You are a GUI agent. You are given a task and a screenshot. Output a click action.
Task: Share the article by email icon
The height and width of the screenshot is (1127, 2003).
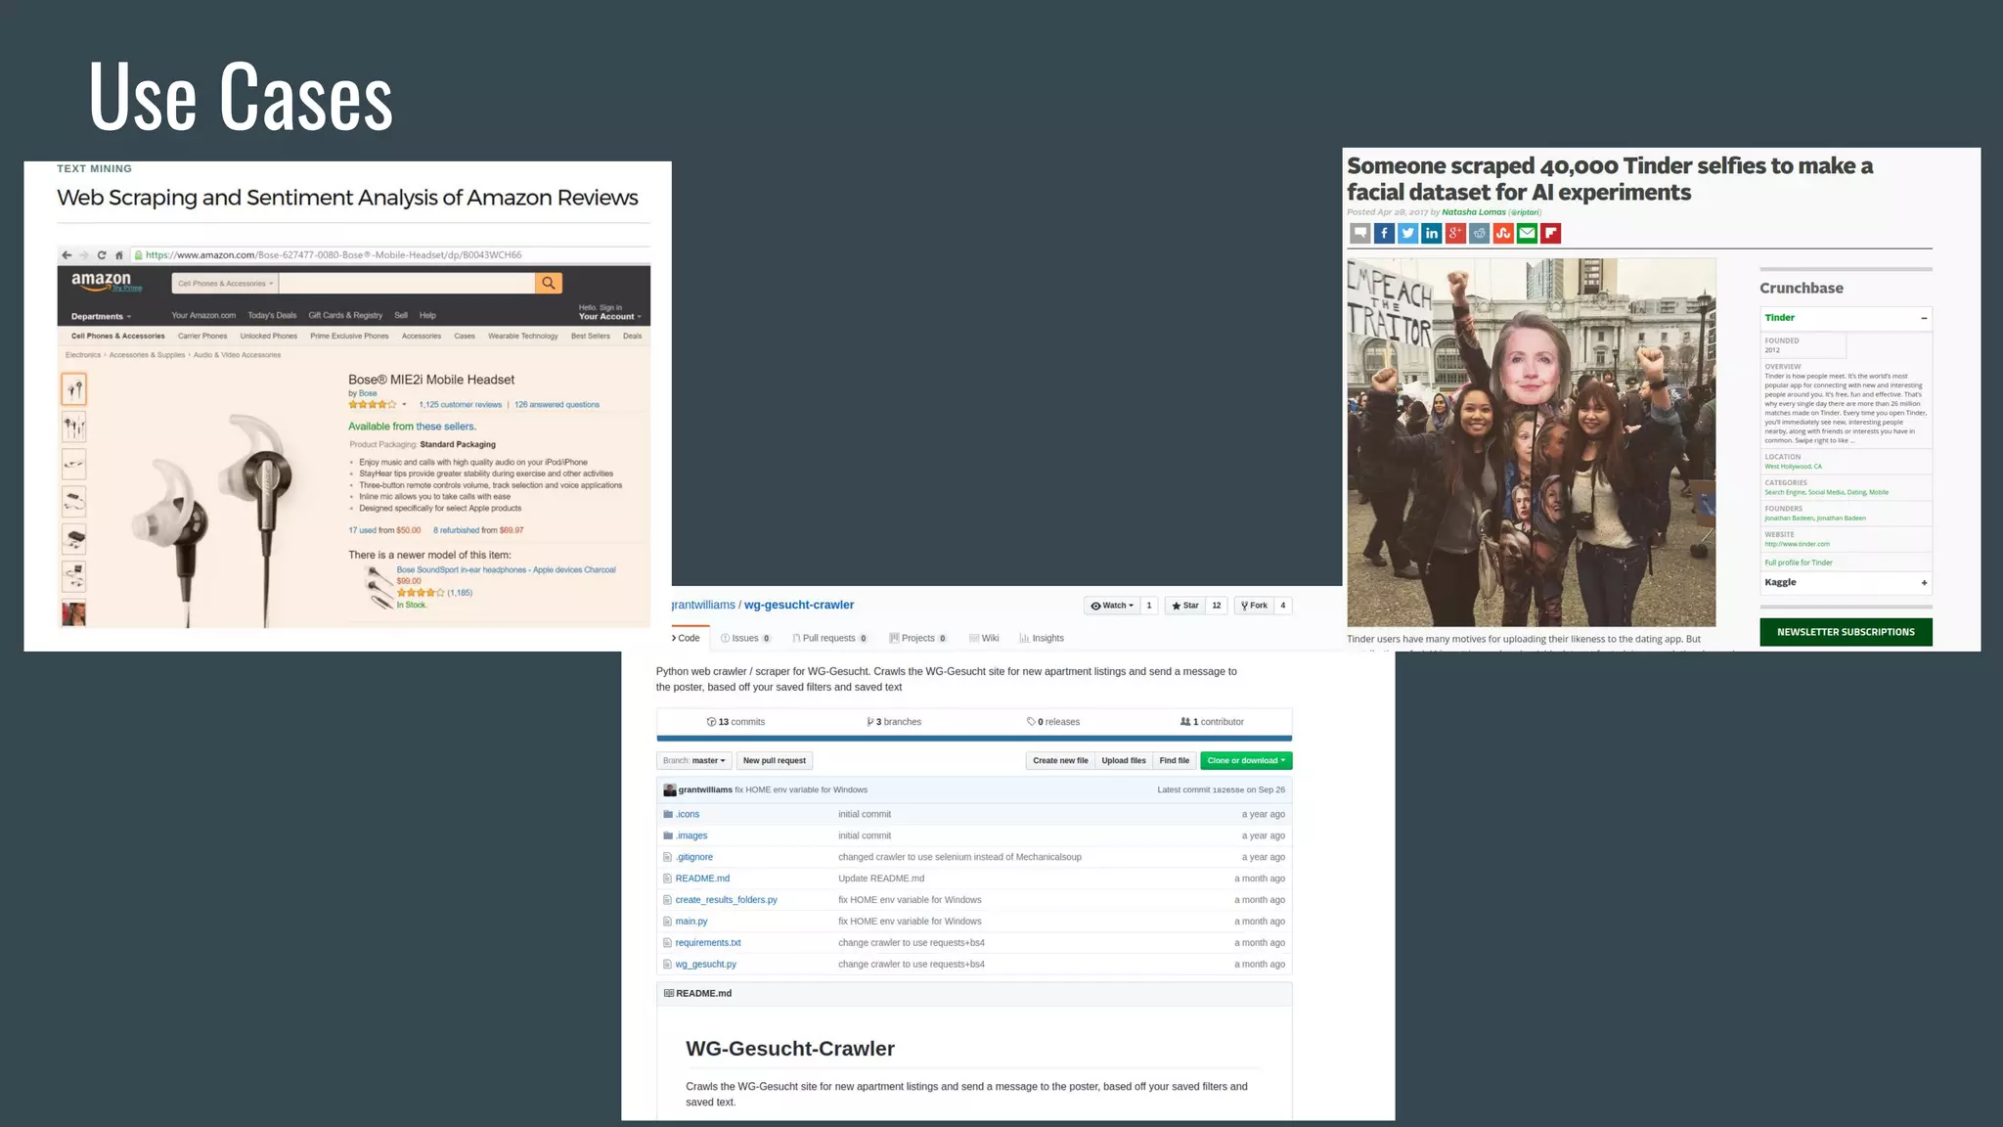click(1527, 233)
